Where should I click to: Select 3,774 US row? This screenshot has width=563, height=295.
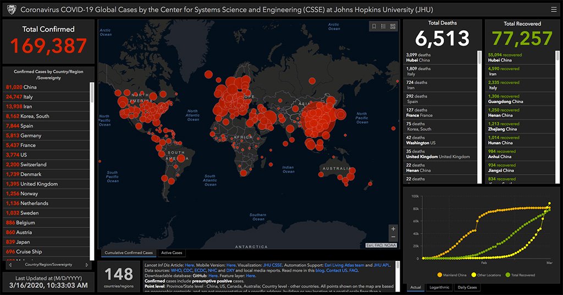[x=46, y=155]
